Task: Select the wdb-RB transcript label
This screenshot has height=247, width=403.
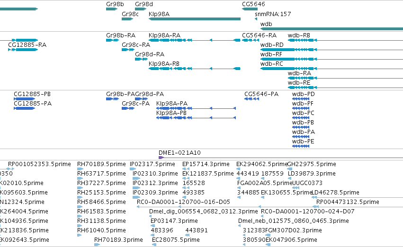Action: (299, 35)
